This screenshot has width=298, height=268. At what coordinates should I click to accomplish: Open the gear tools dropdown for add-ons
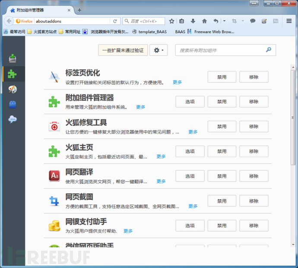(159, 50)
